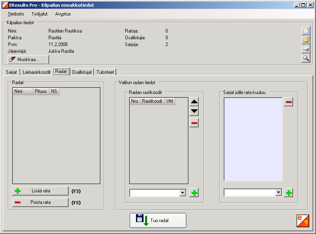
Task: Click the NS column header
Action: [x=54, y=91]
